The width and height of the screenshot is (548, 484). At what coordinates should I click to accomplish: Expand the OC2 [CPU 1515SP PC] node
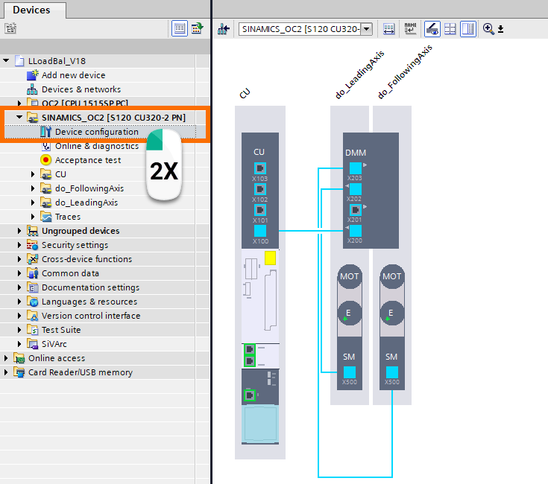19,104
